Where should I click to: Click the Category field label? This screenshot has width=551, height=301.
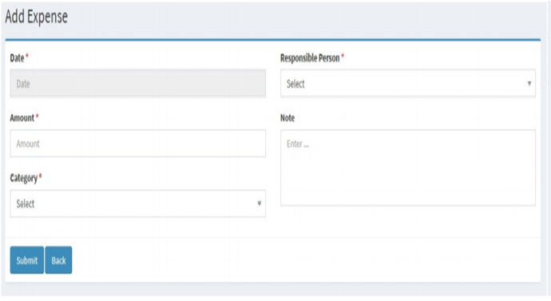coord(23,178)
